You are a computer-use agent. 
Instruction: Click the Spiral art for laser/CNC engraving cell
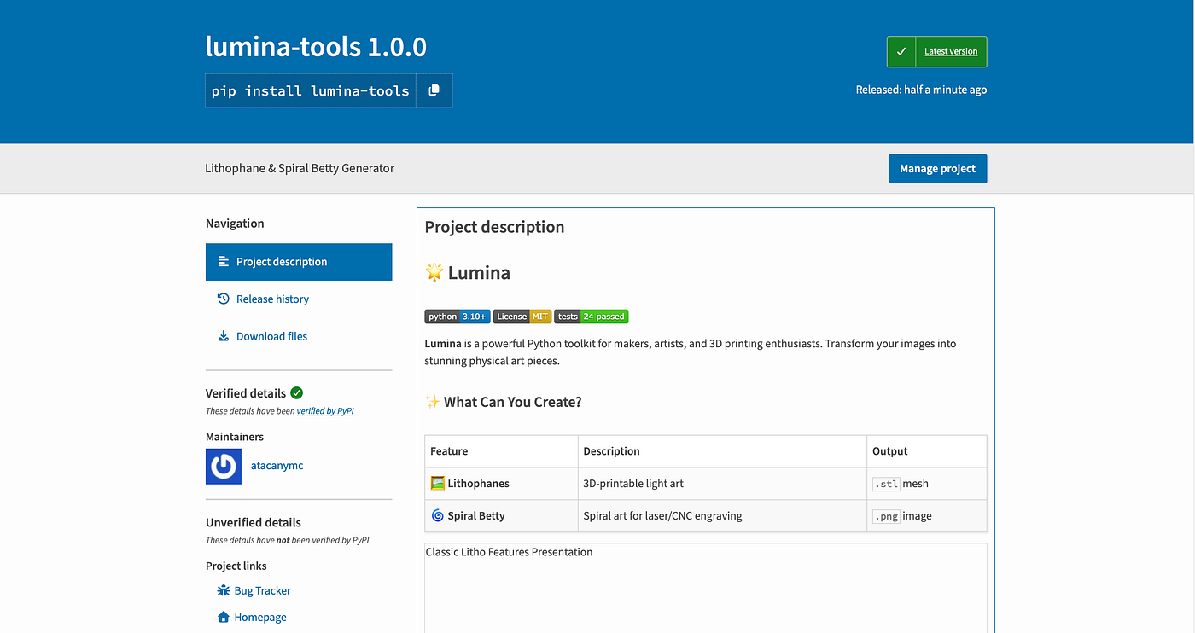pos(722,516)
